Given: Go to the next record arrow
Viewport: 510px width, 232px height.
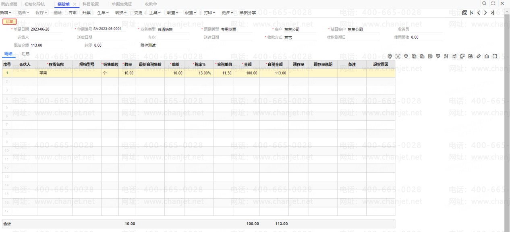Looking at the screenshot, I should [x=485, y=13].
